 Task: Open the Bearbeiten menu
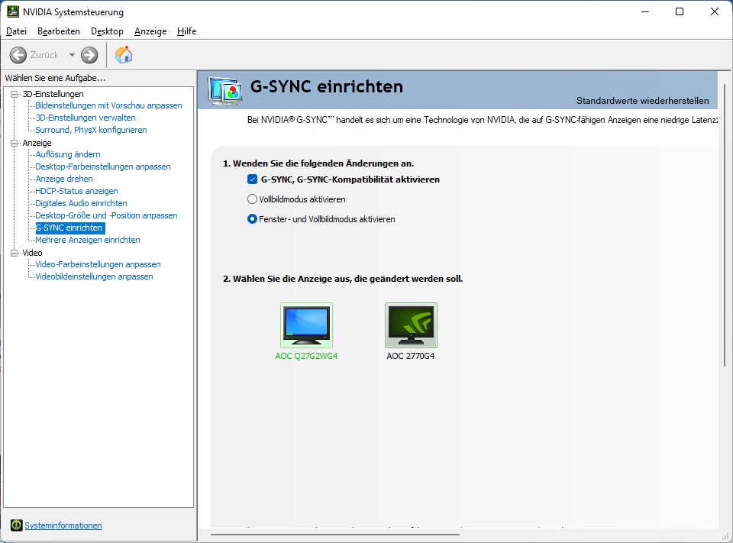coord(59,31)
